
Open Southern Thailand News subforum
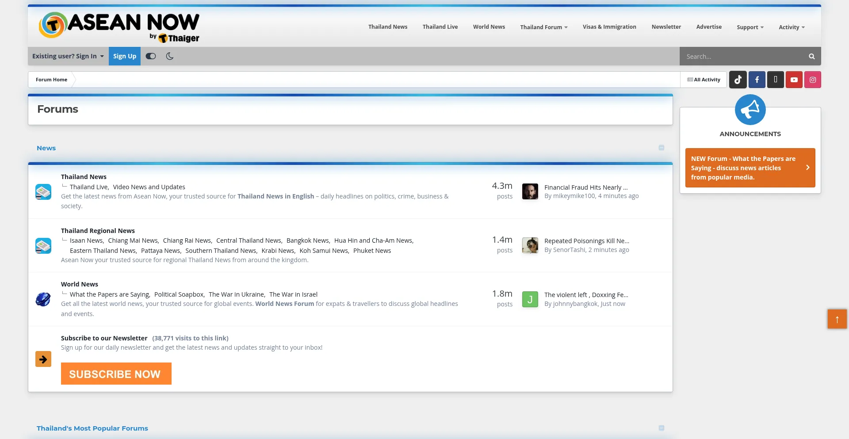(221, 251)
